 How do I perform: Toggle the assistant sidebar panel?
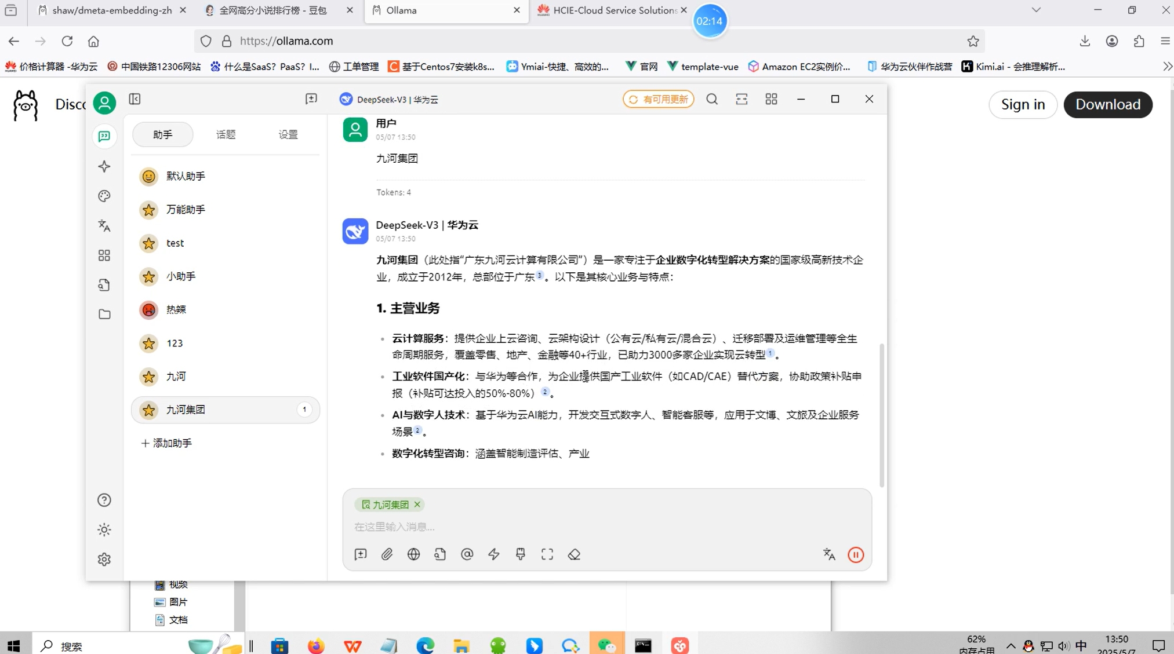coord(135,99)
